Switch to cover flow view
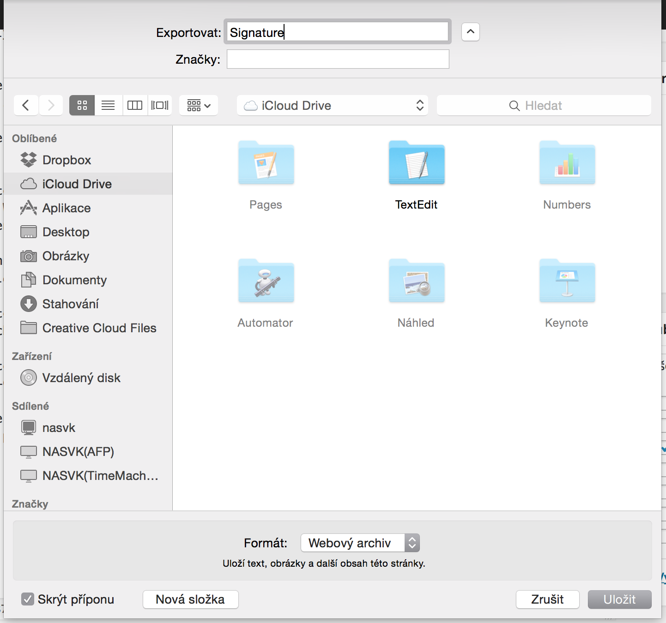Image resolution: width=666 pixels, height=623 pixels. tap(160, 105)
